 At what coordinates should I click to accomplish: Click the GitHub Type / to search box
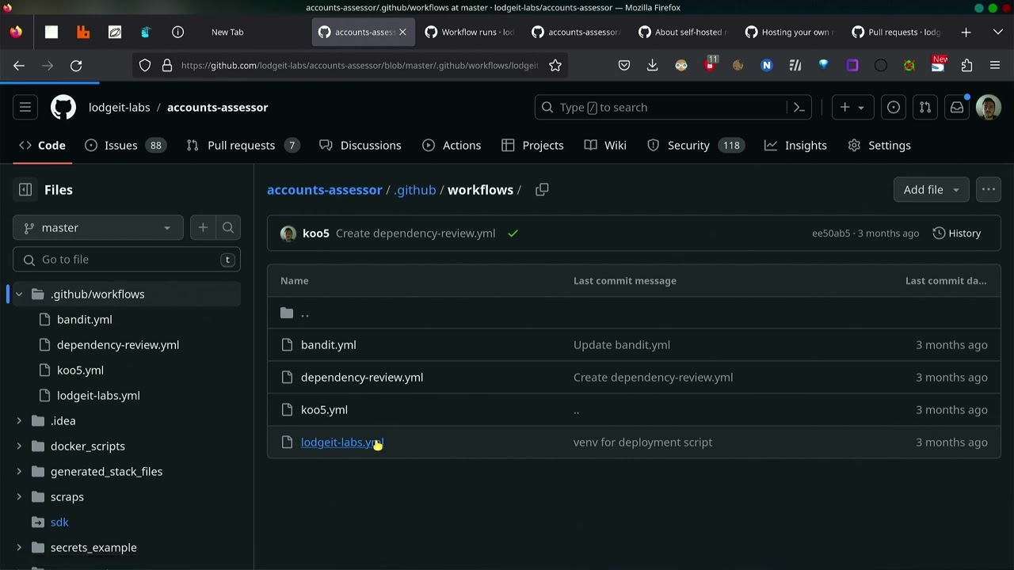point(673,108)
